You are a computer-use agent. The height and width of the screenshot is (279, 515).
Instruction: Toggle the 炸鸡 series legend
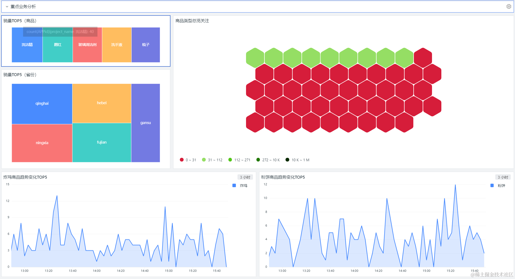(x=240, y=186)
